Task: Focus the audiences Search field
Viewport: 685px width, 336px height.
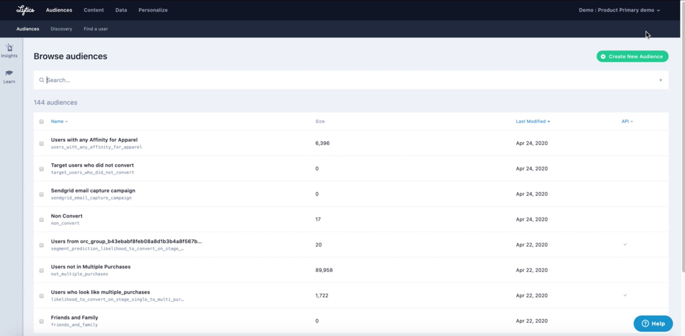Action: pyautogui.click(x=348, y=80)
